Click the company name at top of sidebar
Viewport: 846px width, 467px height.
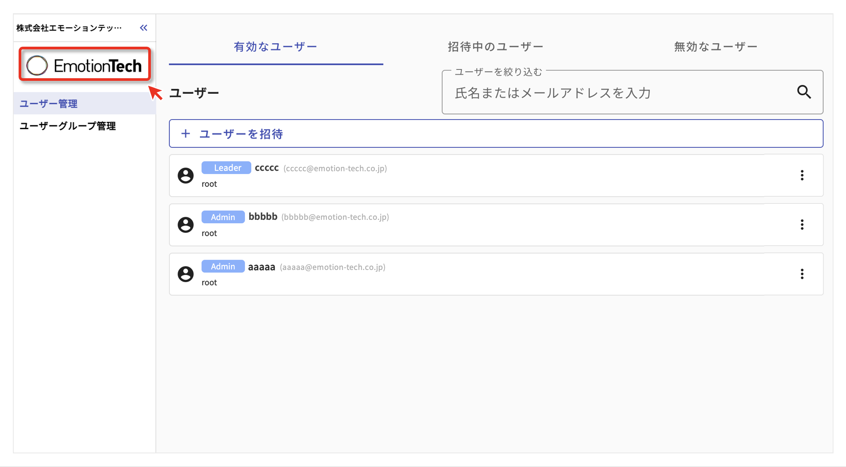tap(69, 28)
